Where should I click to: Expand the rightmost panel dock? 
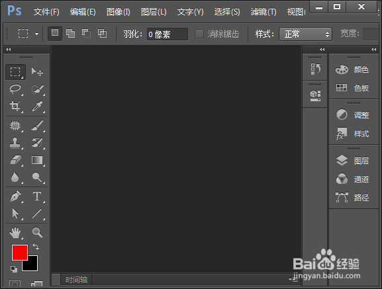(x=373, y=49)
